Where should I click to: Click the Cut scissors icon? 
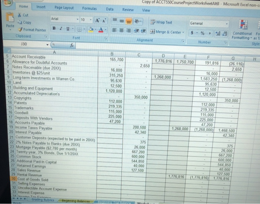pyautogui.click(x=20, y=15)
